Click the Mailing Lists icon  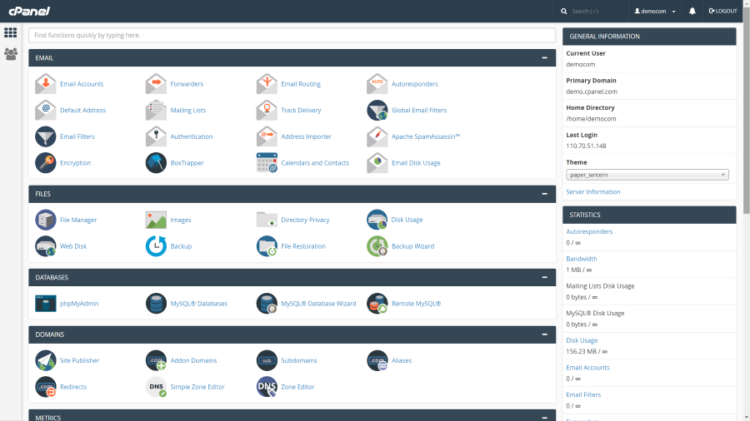coord(156,111)
